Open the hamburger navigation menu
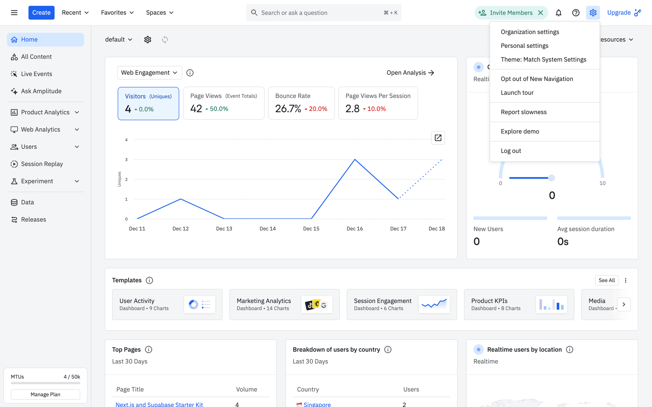This screenshot has height=407, width=652. coord(14,13)
